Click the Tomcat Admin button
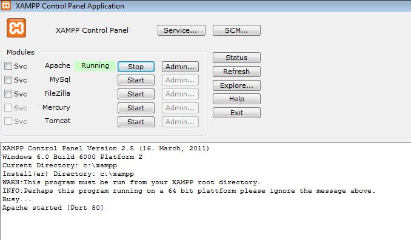 (180, 122)
